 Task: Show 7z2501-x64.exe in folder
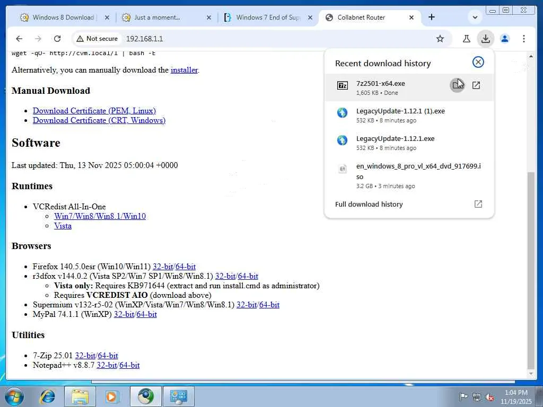[x=457, y=85]
